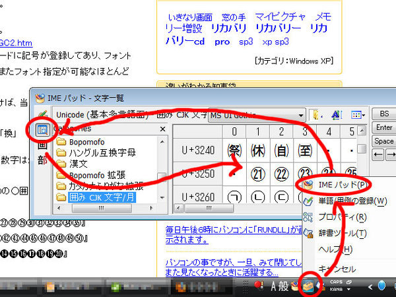Click the character grid scroll-up arrow
The height and width of the screenshot is (297, 396).
pyautogui.click(x=362, y=131)
